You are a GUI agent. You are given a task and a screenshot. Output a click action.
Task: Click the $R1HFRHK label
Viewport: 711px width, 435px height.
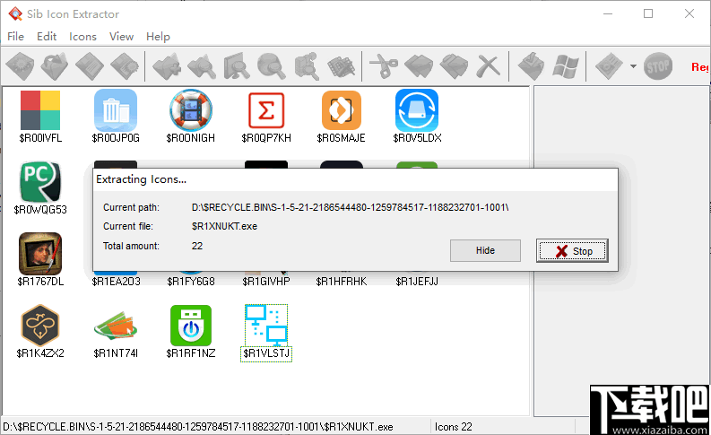click(x=342, y=282)
